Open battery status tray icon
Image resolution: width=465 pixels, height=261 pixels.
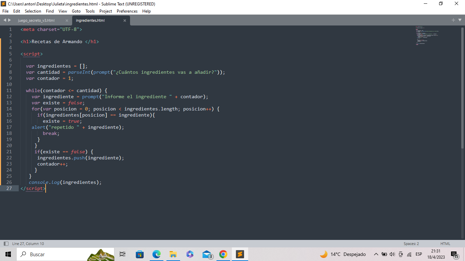point(384,254)
